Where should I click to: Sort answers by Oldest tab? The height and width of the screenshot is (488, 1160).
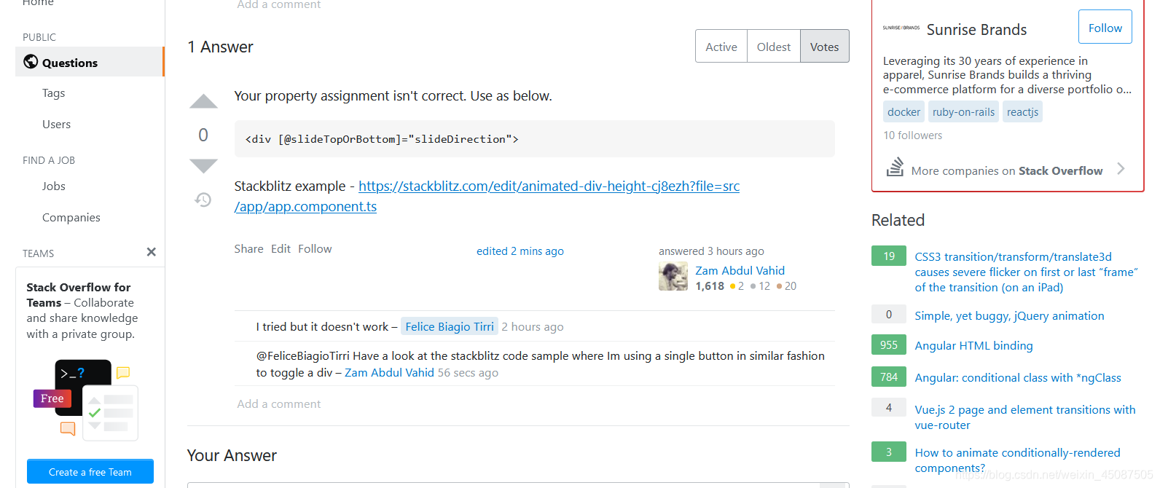(x=774, y=47)
